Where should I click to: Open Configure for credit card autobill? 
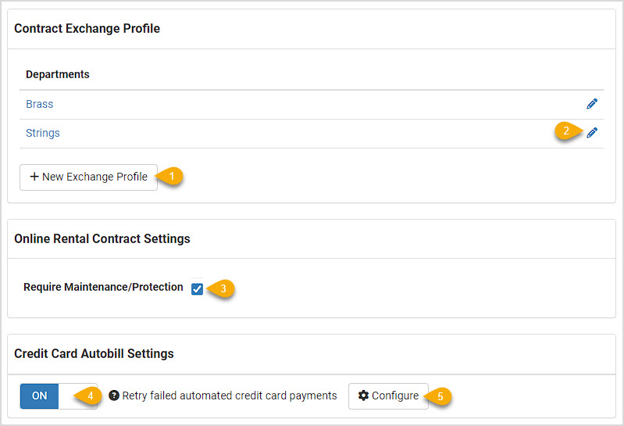(x=388, y=396)
